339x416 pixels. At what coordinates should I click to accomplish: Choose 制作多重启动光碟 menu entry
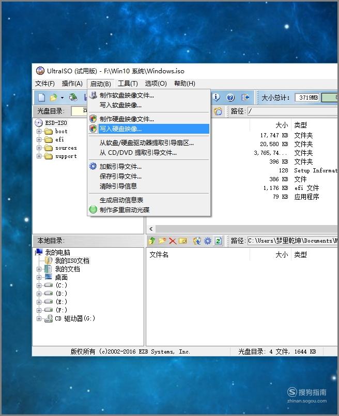pos(149,210)
